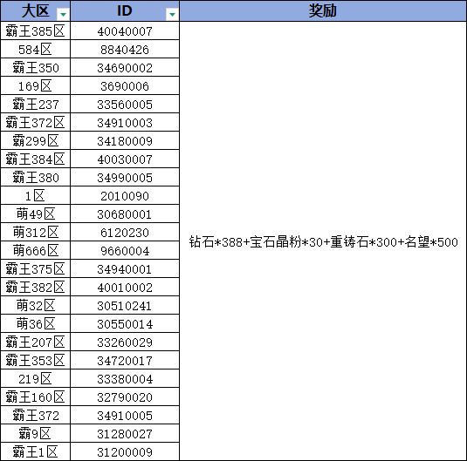Select the 奖励 header cell
Viewport: 467px width, 461px height.
323,10
